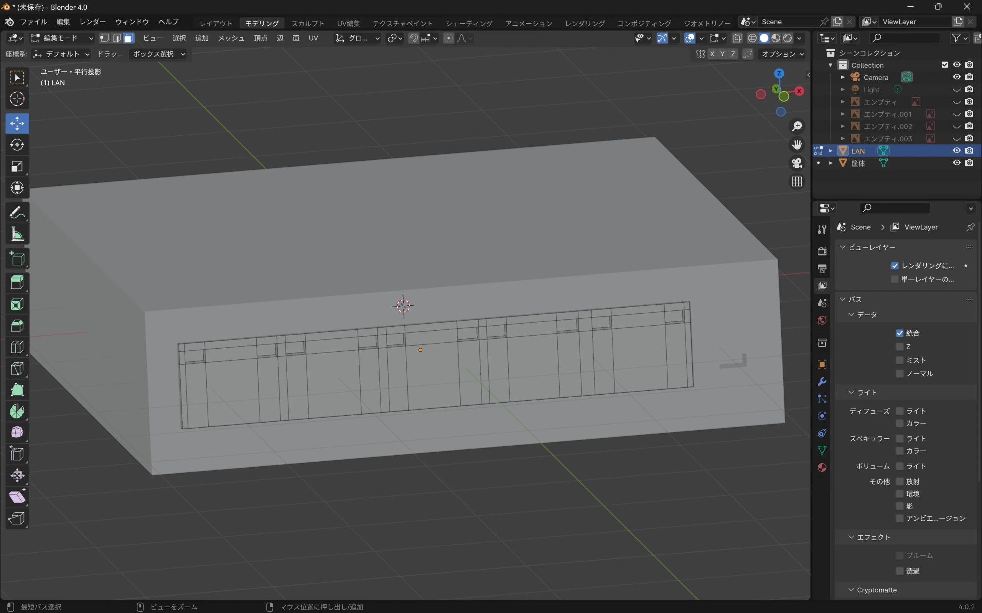Pick the Bevel tool

17,326
